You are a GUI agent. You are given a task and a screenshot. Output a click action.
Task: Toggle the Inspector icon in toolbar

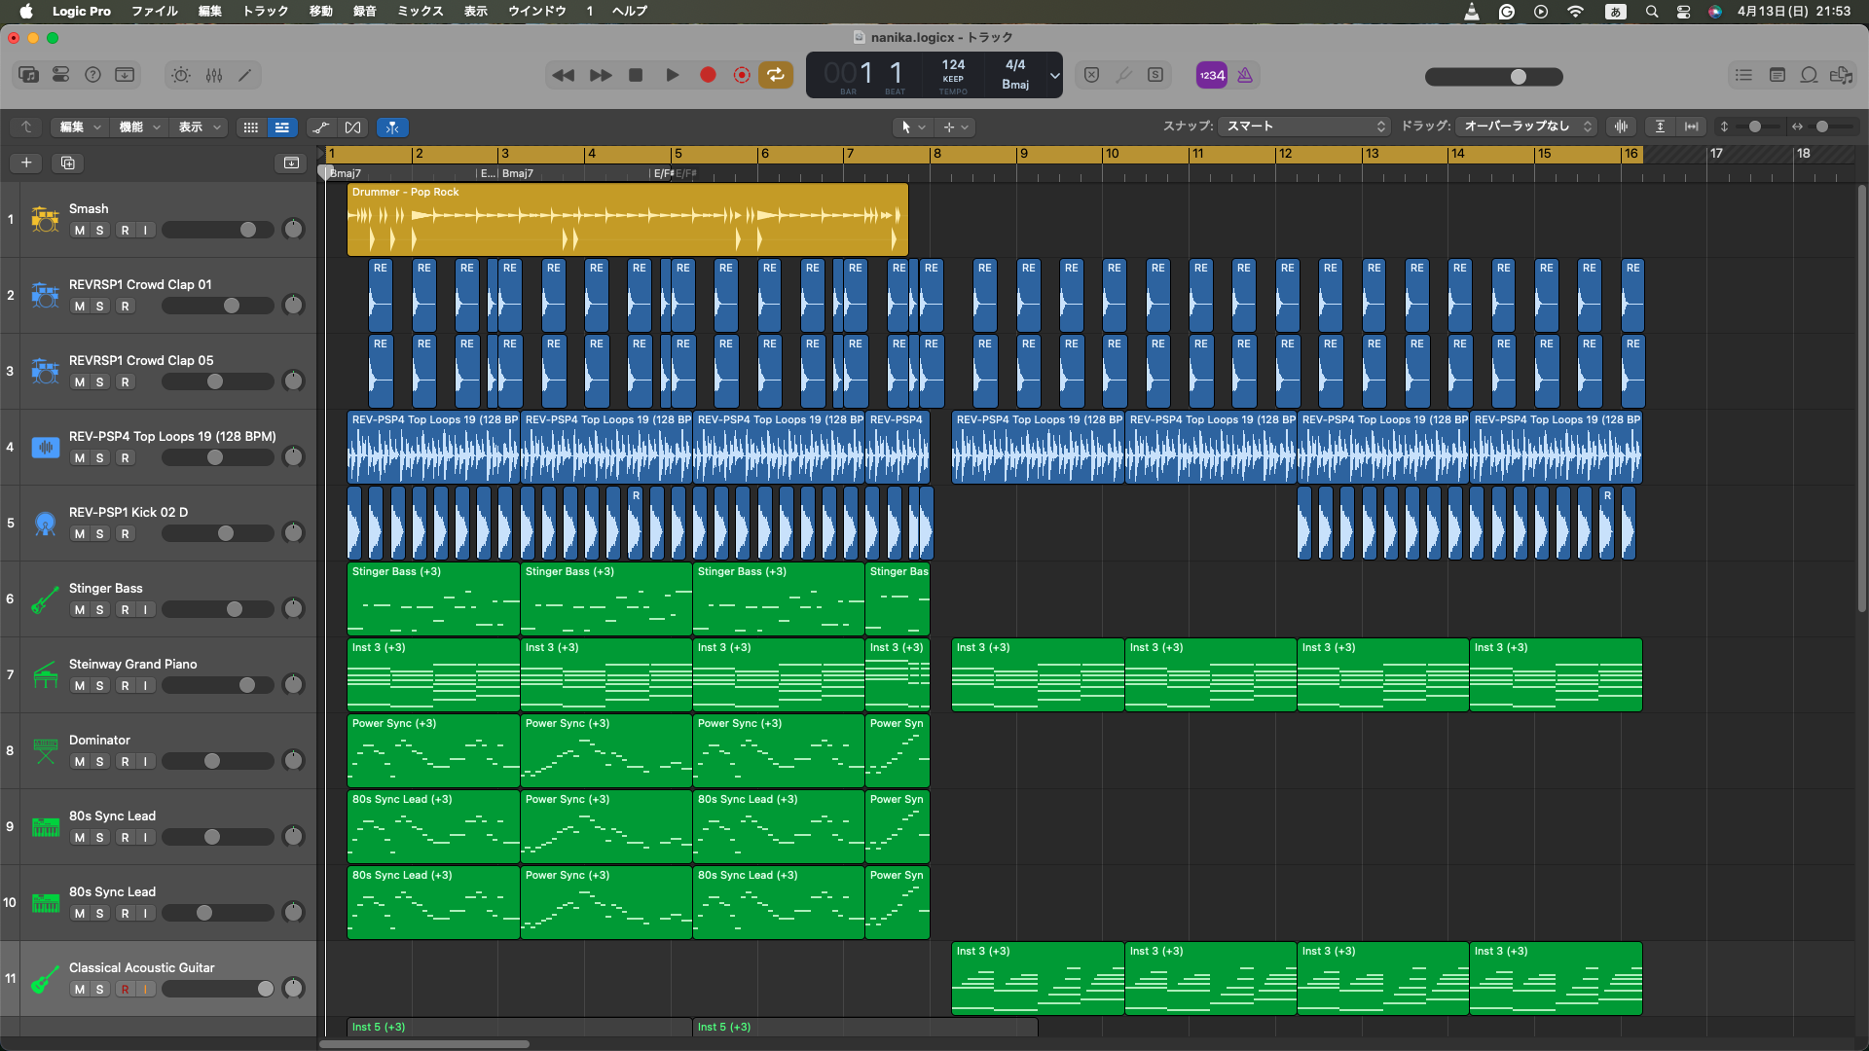[x=60, y=75]
